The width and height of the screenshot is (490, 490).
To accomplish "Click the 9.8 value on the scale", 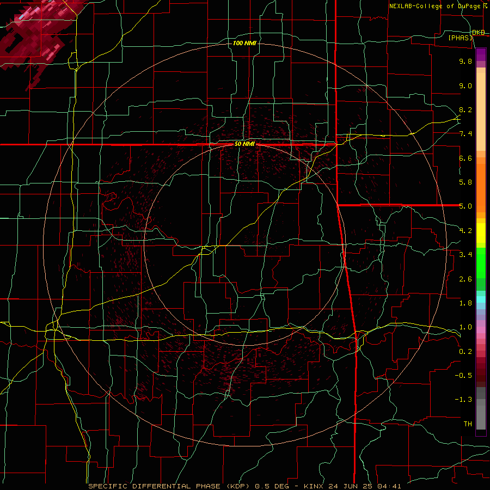I will click(x=465, y=61).
